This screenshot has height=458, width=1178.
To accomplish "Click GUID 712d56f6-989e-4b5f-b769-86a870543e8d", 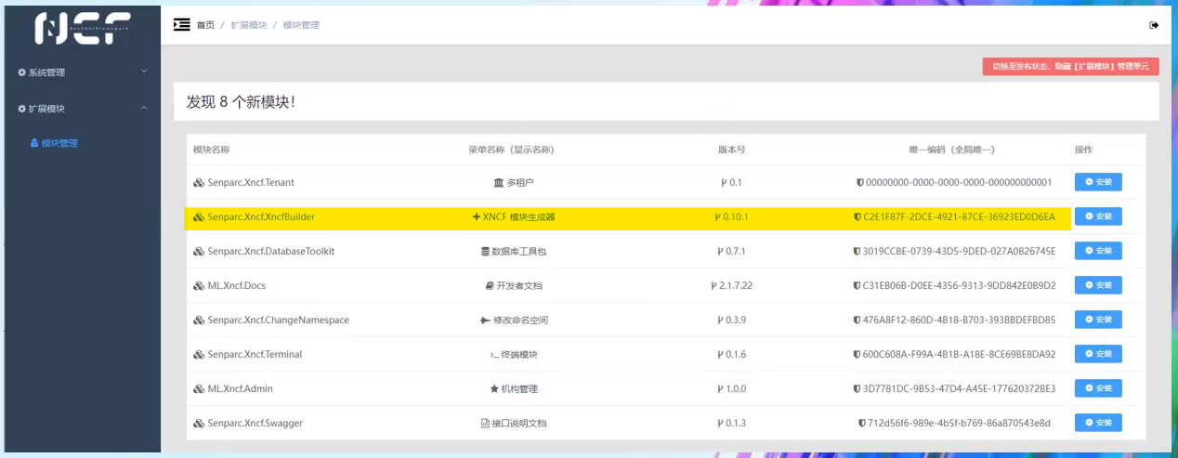I will pos(960,424).
